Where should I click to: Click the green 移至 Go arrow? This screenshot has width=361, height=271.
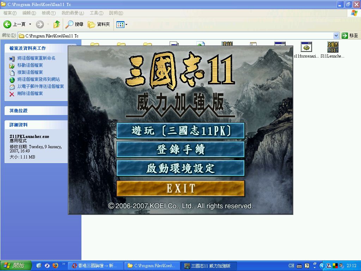pyautogui.click(x=345, y=36)
